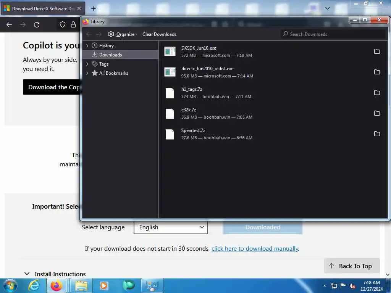Open Windows Explorer from taskbar
Viewport: 391px width, 293px height.
81,285
